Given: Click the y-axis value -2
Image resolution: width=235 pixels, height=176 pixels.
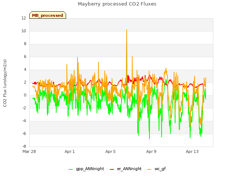Looking at the screenshot, I should click(x=24, y=108).
